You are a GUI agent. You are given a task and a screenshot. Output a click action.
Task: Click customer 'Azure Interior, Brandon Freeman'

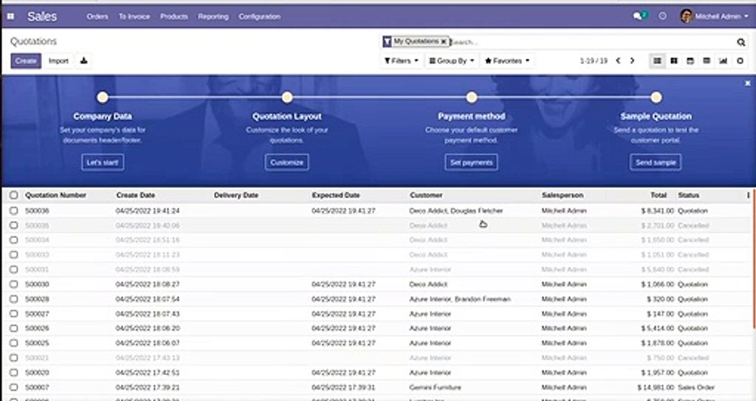tap(460, 299)
